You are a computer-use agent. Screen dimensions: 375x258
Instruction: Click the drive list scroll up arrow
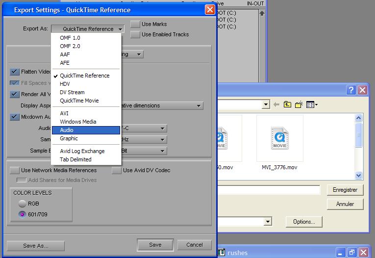click(x=262, y=13)
